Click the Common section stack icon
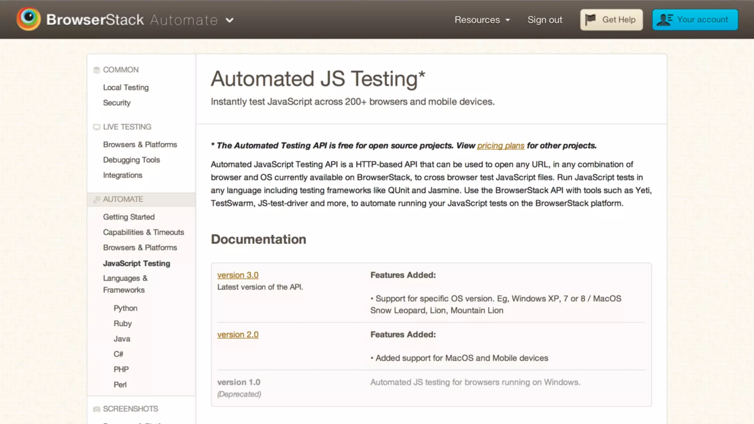 [x=96, y=70]
